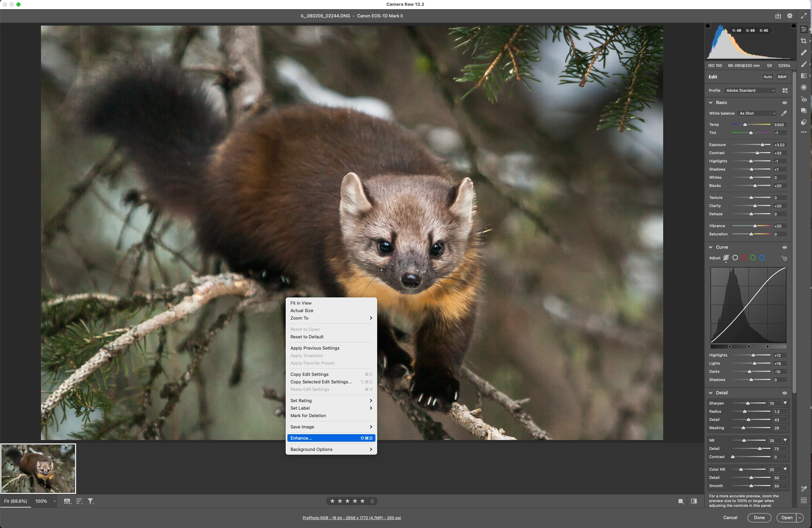Select the Red Eye removal tool
Image resolution: width=812 pixels, height=528 pixels.
click(803, 99)
